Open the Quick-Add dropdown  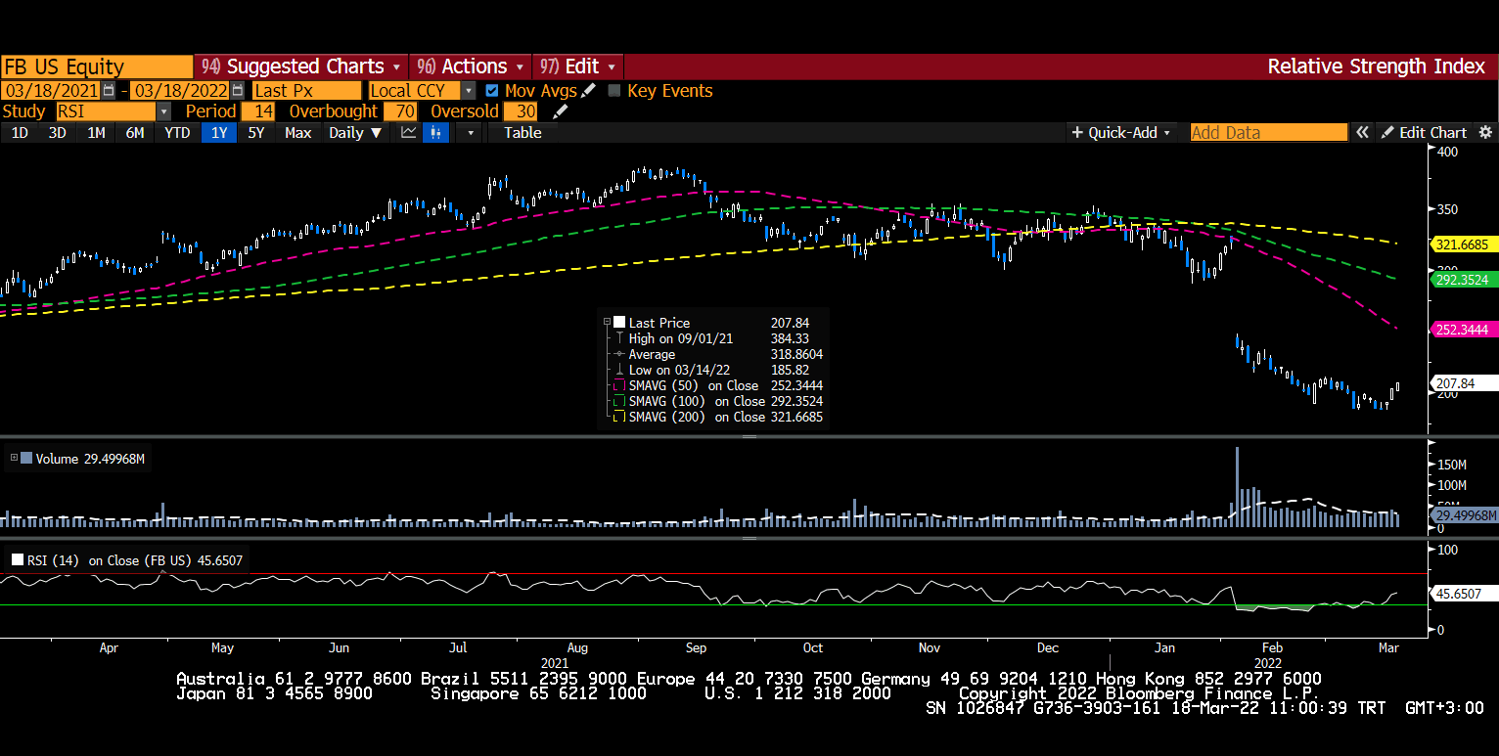coord(1121,133)
